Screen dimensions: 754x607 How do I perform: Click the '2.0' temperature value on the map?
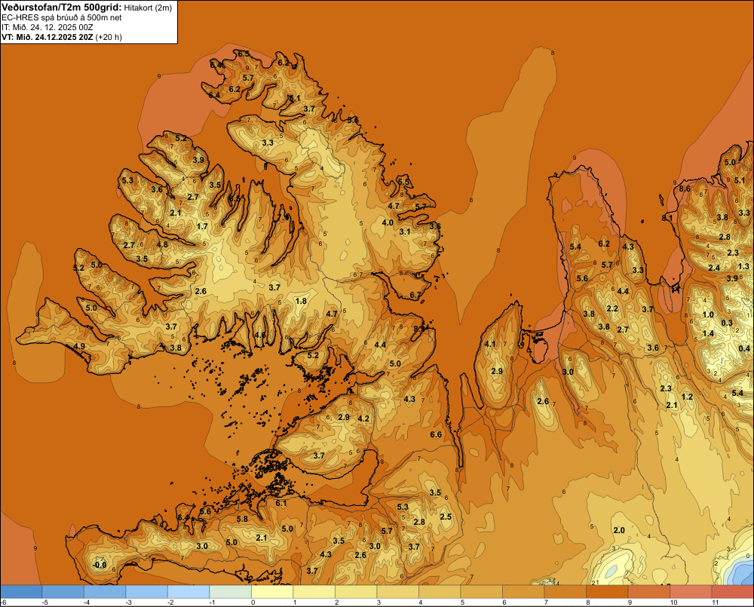point(619,530)
